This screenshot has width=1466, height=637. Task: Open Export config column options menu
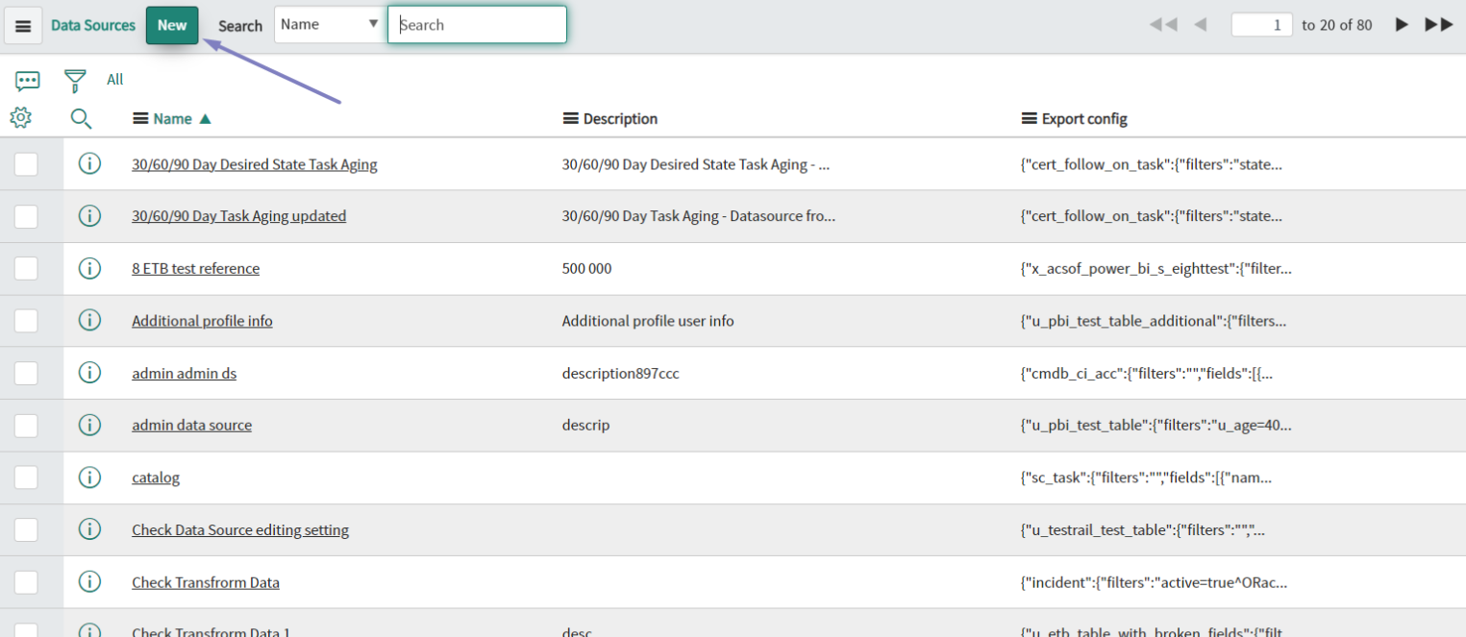[1029, 119]
